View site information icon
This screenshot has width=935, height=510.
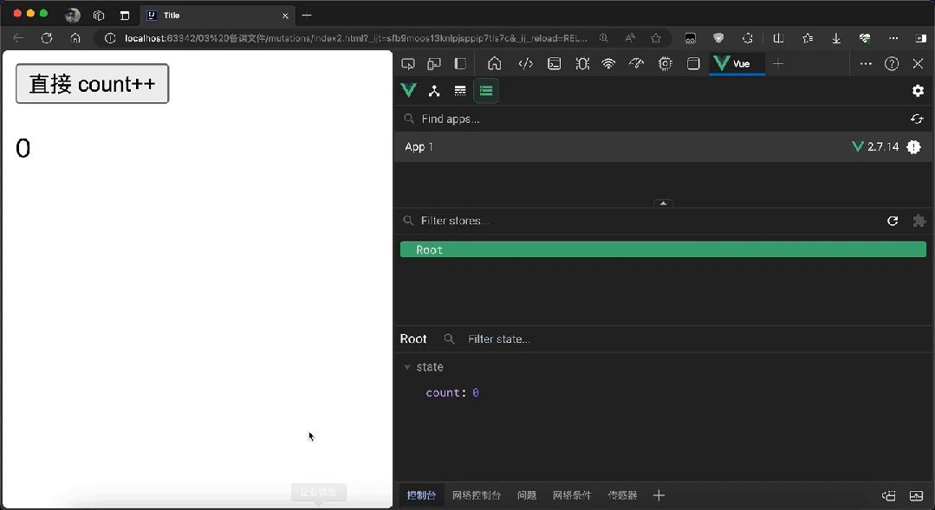point(110,38)
